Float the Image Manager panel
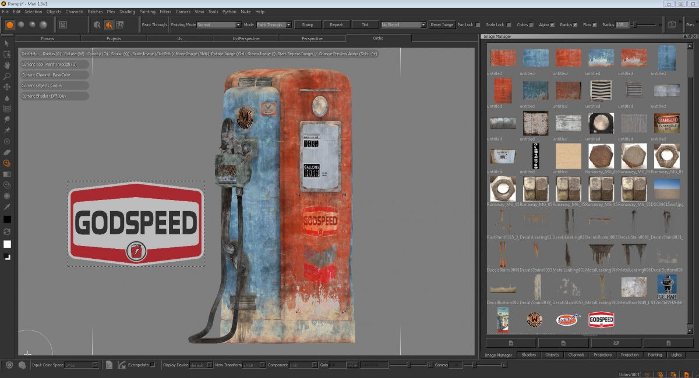The height and width of the screenshot is (378, 699). (689, 37)
